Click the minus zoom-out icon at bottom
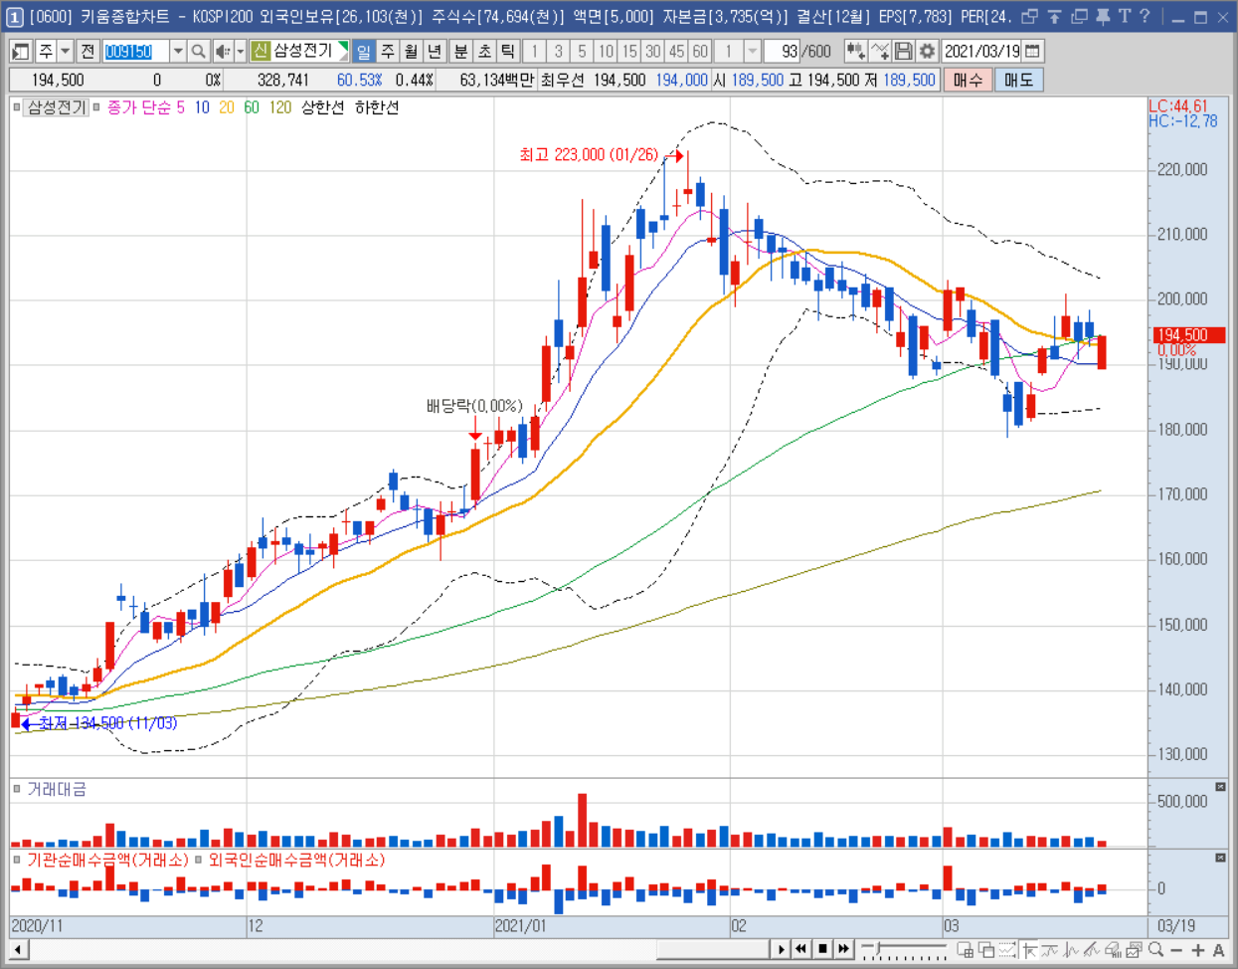This screenshot has width=1238, height=969. tap(1176, 950)
